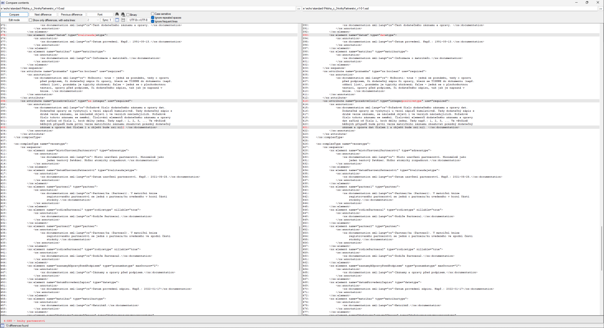Click right line 458 rodicePartnera2 element

pyautogui.click(x=386, y=249)
